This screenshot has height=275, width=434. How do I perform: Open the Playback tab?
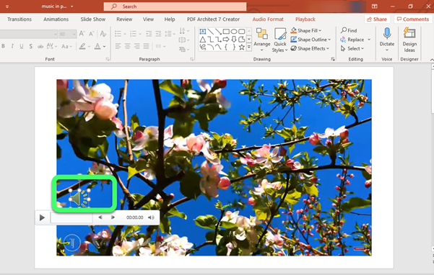pos(305,19)
